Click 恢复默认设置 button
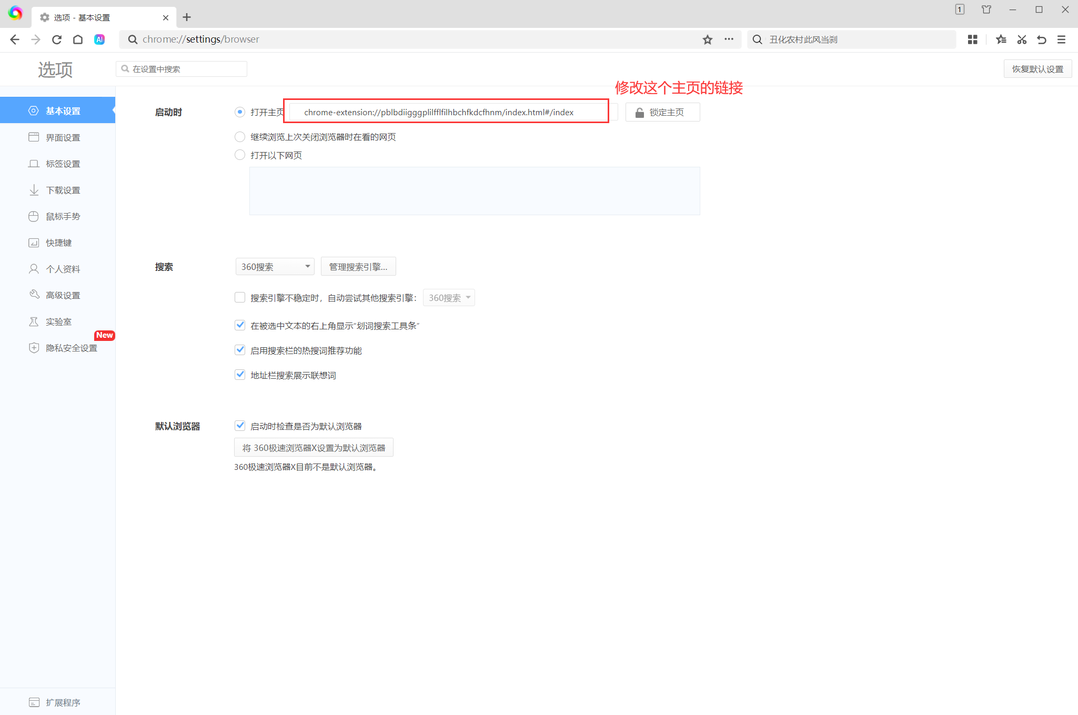 coord(1037,69)
